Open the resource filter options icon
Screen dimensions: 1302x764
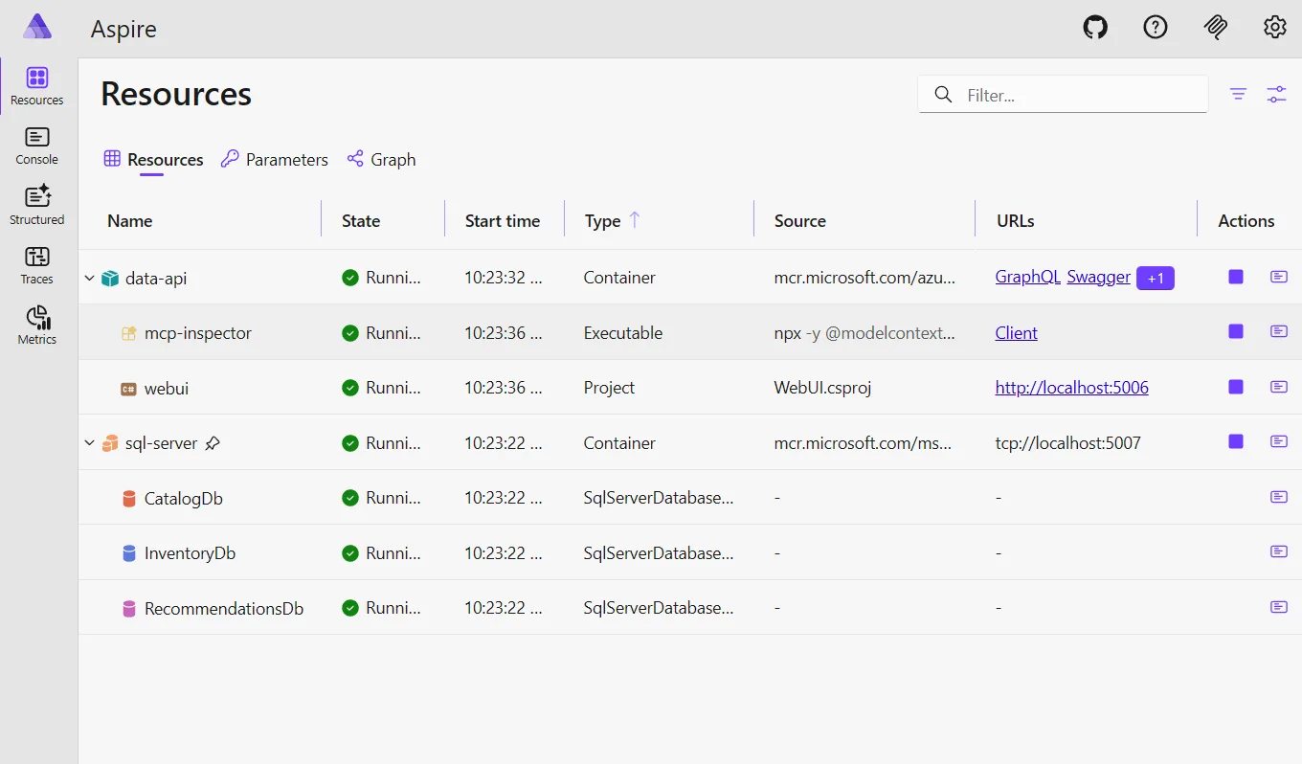pos(1238,94)
